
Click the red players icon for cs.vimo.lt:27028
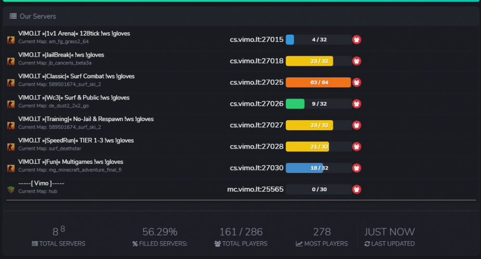click(356, 147)
